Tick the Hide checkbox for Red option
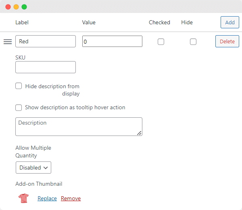Screen dimensions: 242x210 [193, 42]
